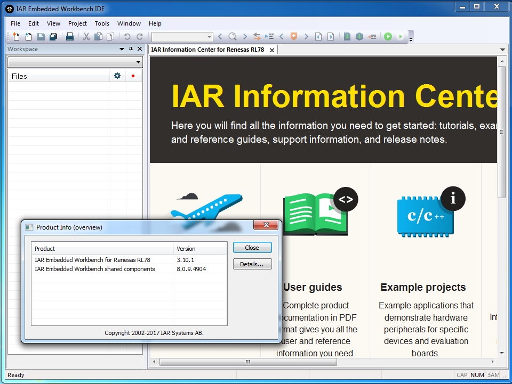This screenshot has width=512, height=384.
Task: Open the View menu
Action: pyautogui.click(x=53, y=23)
